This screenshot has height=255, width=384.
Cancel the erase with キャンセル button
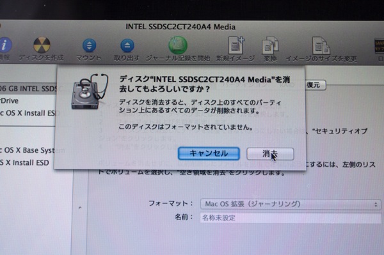pos(209,153)
